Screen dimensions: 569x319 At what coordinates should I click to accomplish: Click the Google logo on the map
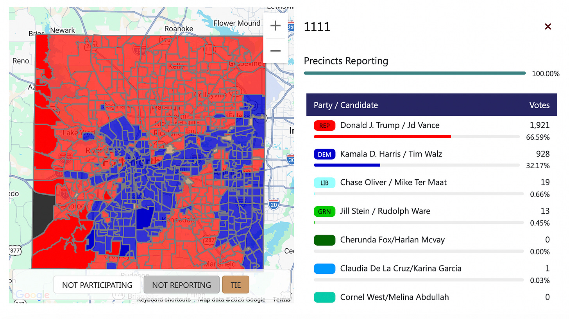(32, 295)
